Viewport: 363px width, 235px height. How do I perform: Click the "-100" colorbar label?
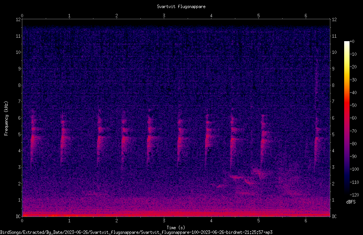[354, 169]
